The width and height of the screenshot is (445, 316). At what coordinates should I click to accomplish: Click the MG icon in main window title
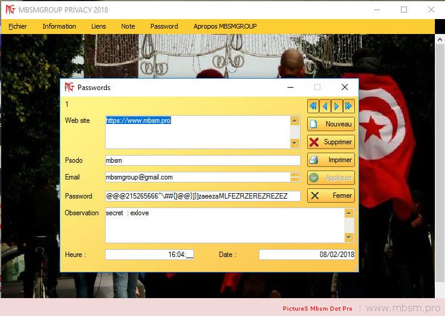click(x=10, y=10)
